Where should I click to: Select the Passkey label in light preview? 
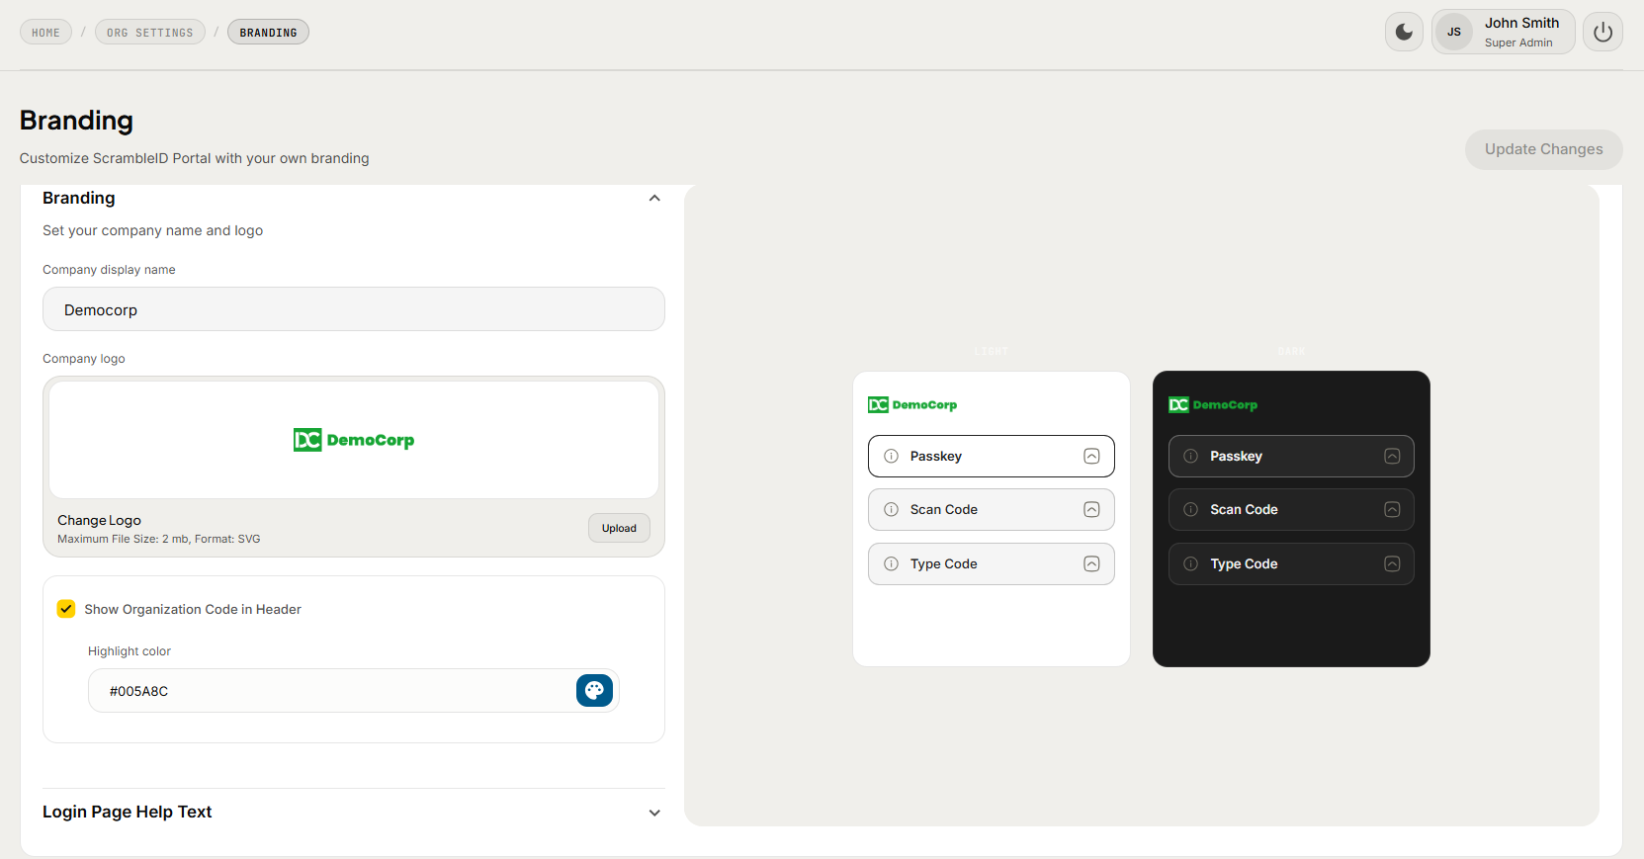pyautogui.click(x=935, y=456)
